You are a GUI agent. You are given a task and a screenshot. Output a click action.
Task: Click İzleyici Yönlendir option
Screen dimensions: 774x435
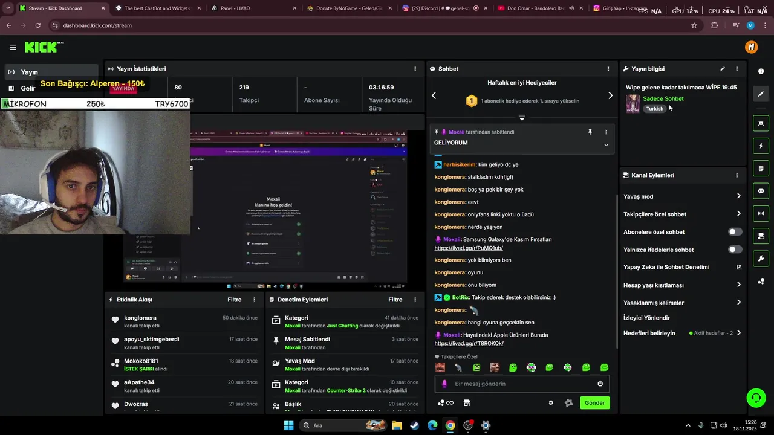pos(646,318)
